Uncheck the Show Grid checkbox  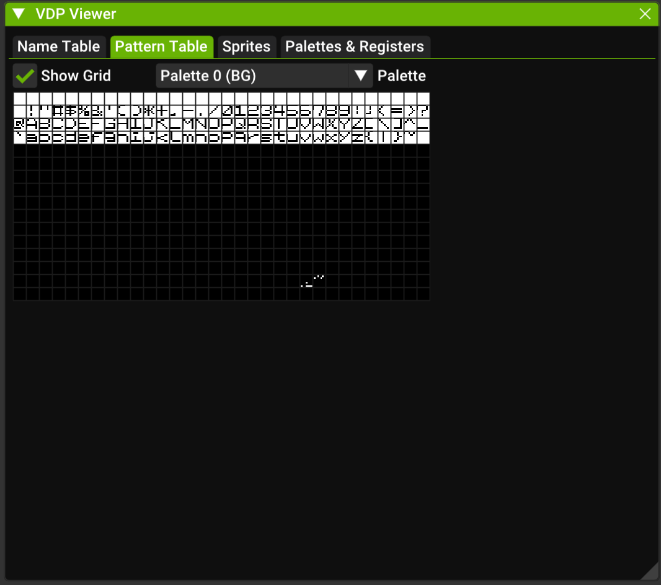tap(25, 76)
